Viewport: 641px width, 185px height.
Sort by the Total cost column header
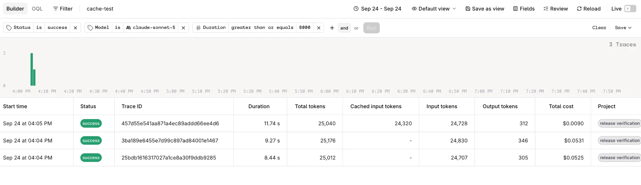[x=561, y=106]
